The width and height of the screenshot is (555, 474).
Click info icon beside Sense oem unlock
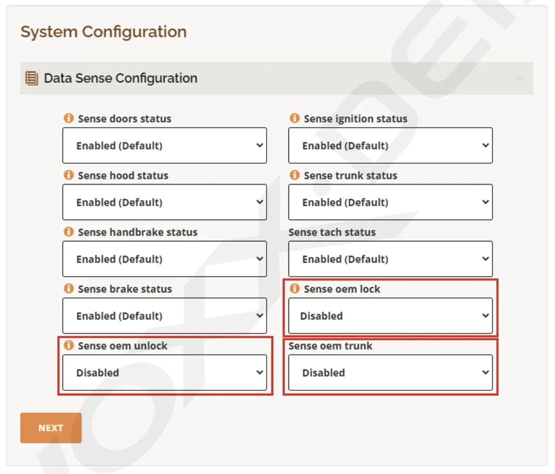(69, 346)
